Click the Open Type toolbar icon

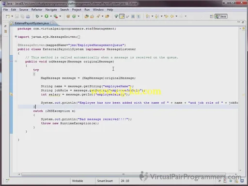(87, 16)
